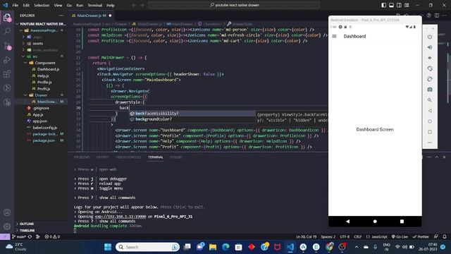Click the emulator Volume Down button

(430, 58)
